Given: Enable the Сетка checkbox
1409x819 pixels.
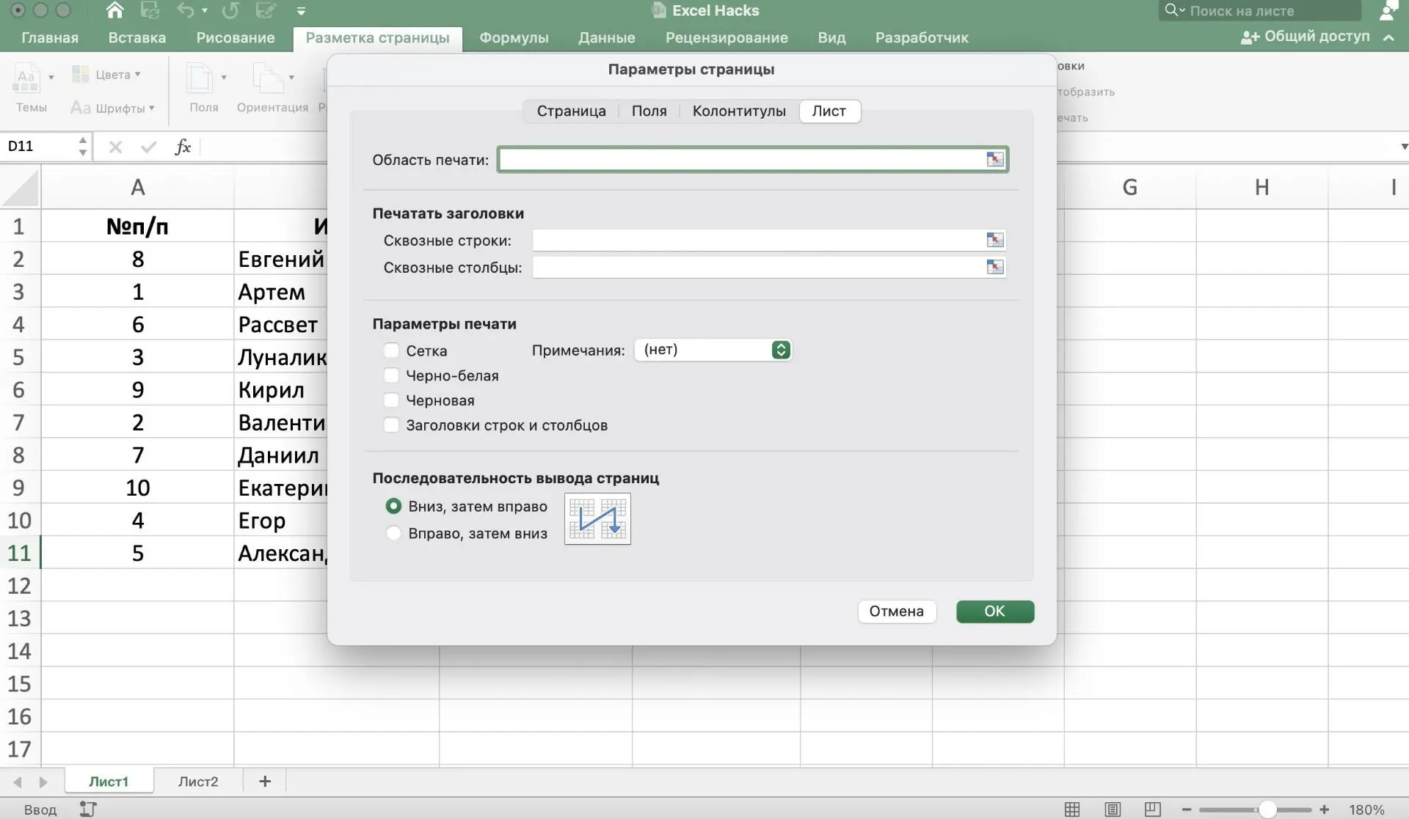Looking at the screenshot, I should pyautogui.click(x=392, y=350).
